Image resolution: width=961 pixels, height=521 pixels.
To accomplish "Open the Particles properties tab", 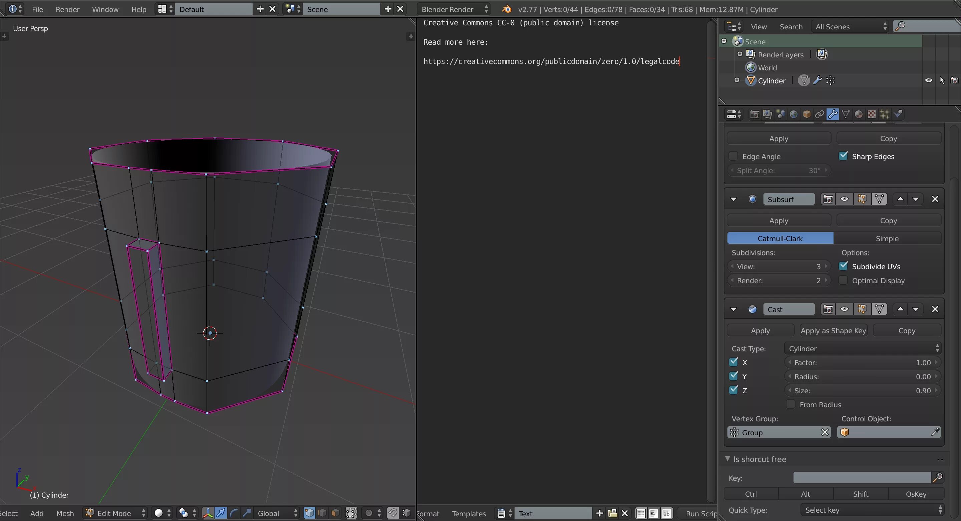I will (885, 114).
